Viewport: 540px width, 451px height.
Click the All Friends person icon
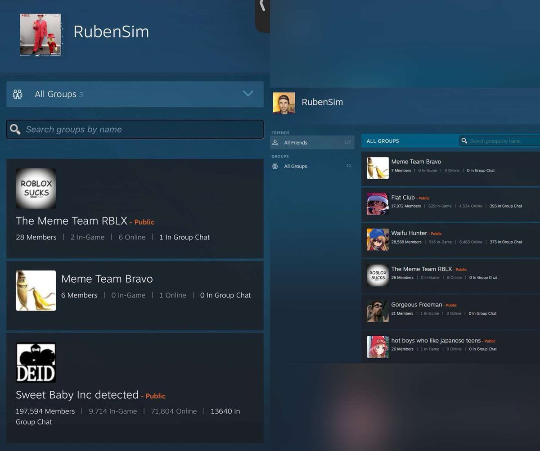[x=275, y=142]
